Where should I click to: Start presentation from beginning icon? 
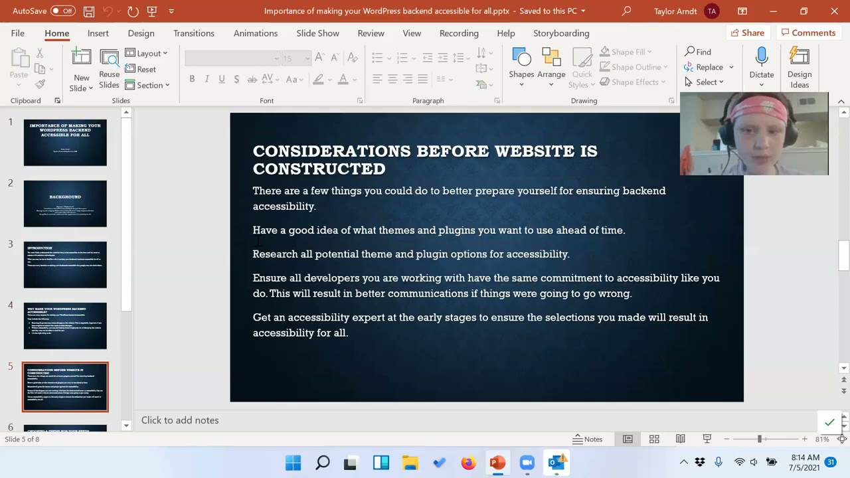tap(152, 11)
